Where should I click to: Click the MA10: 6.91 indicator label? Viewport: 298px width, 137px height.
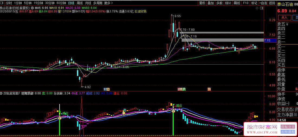(56, 8)
